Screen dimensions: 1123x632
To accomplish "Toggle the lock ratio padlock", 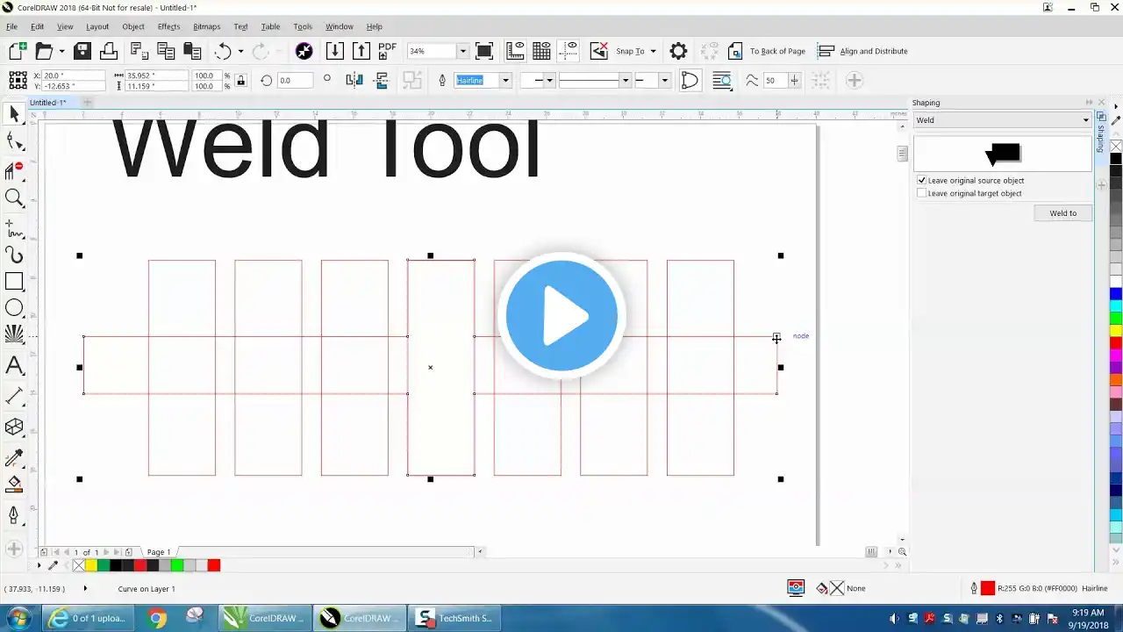I will 241,80.
